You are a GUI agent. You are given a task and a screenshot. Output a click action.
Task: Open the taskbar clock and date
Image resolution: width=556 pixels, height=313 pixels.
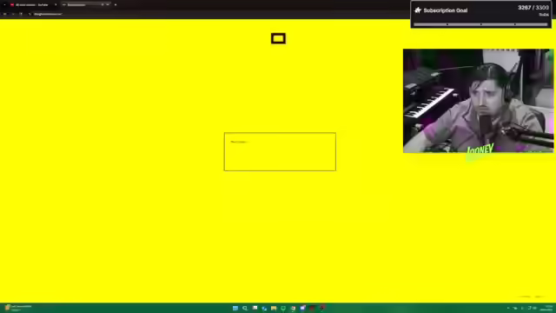pyautogui.click(x=546, y=308)
